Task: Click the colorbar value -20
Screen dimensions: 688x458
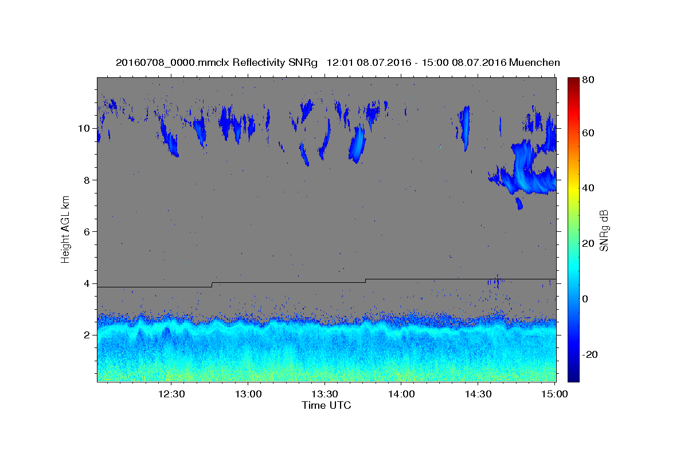Action: click(591, 354)
